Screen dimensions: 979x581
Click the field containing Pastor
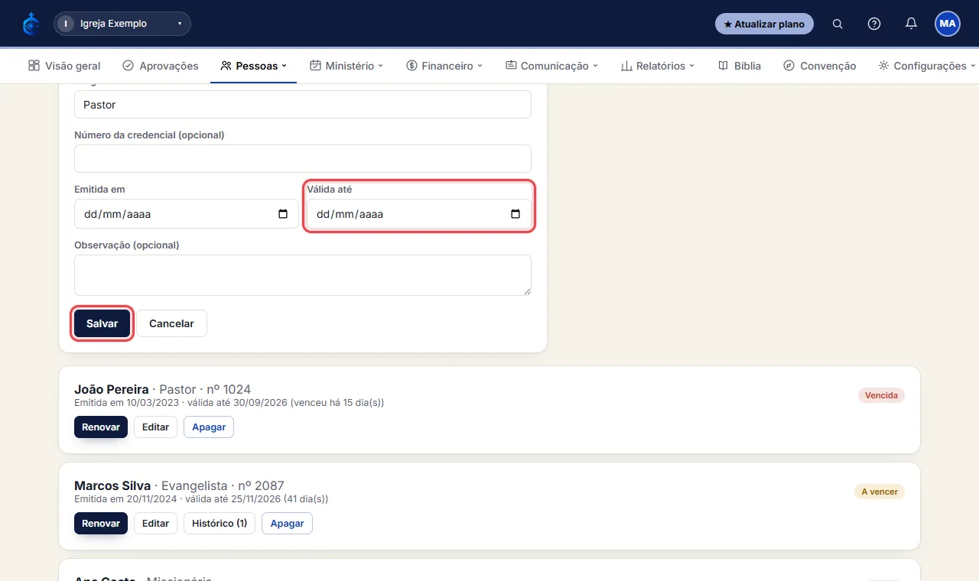click(x=303, y=105)
